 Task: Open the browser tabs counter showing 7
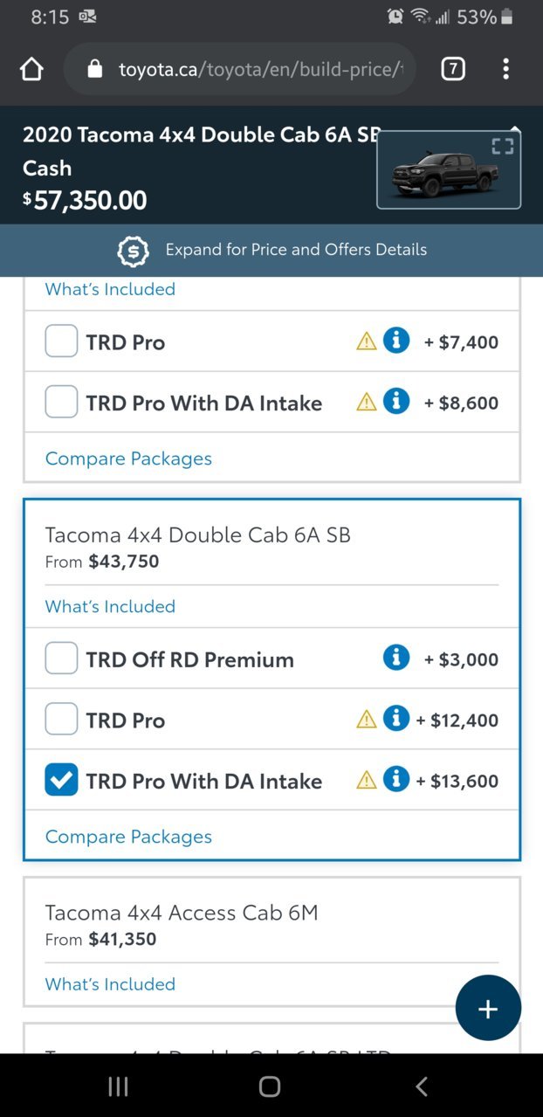(452, 69)
